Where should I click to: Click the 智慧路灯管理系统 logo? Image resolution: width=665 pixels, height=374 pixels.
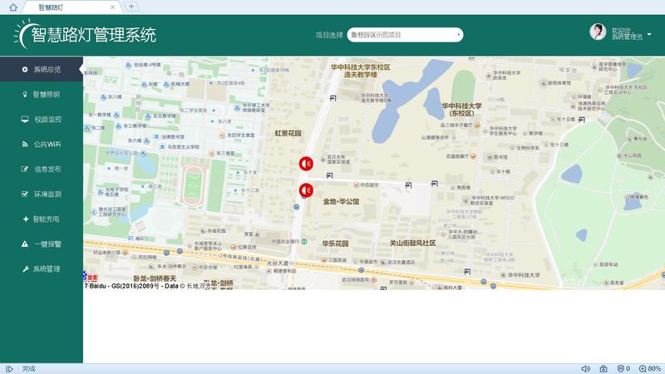tap(86, 34)
